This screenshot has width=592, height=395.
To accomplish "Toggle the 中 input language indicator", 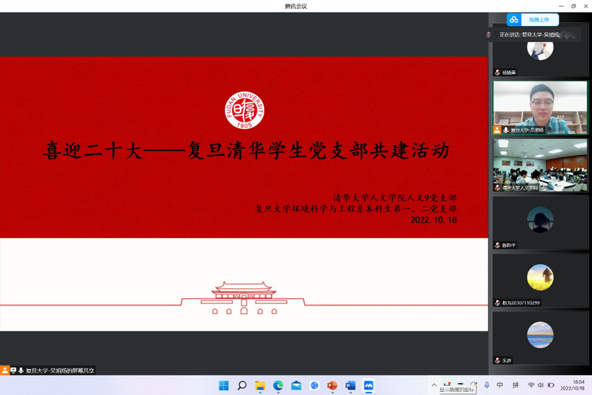I will pyautogui.click(x=500, y=385).
